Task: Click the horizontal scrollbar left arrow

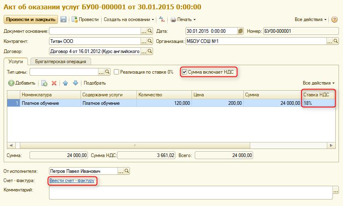Action: pos(11,145)
